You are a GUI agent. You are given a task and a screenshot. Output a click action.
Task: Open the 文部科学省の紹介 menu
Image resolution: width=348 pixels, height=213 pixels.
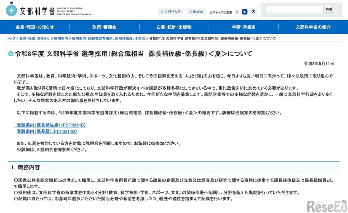(x=313, y=27)
